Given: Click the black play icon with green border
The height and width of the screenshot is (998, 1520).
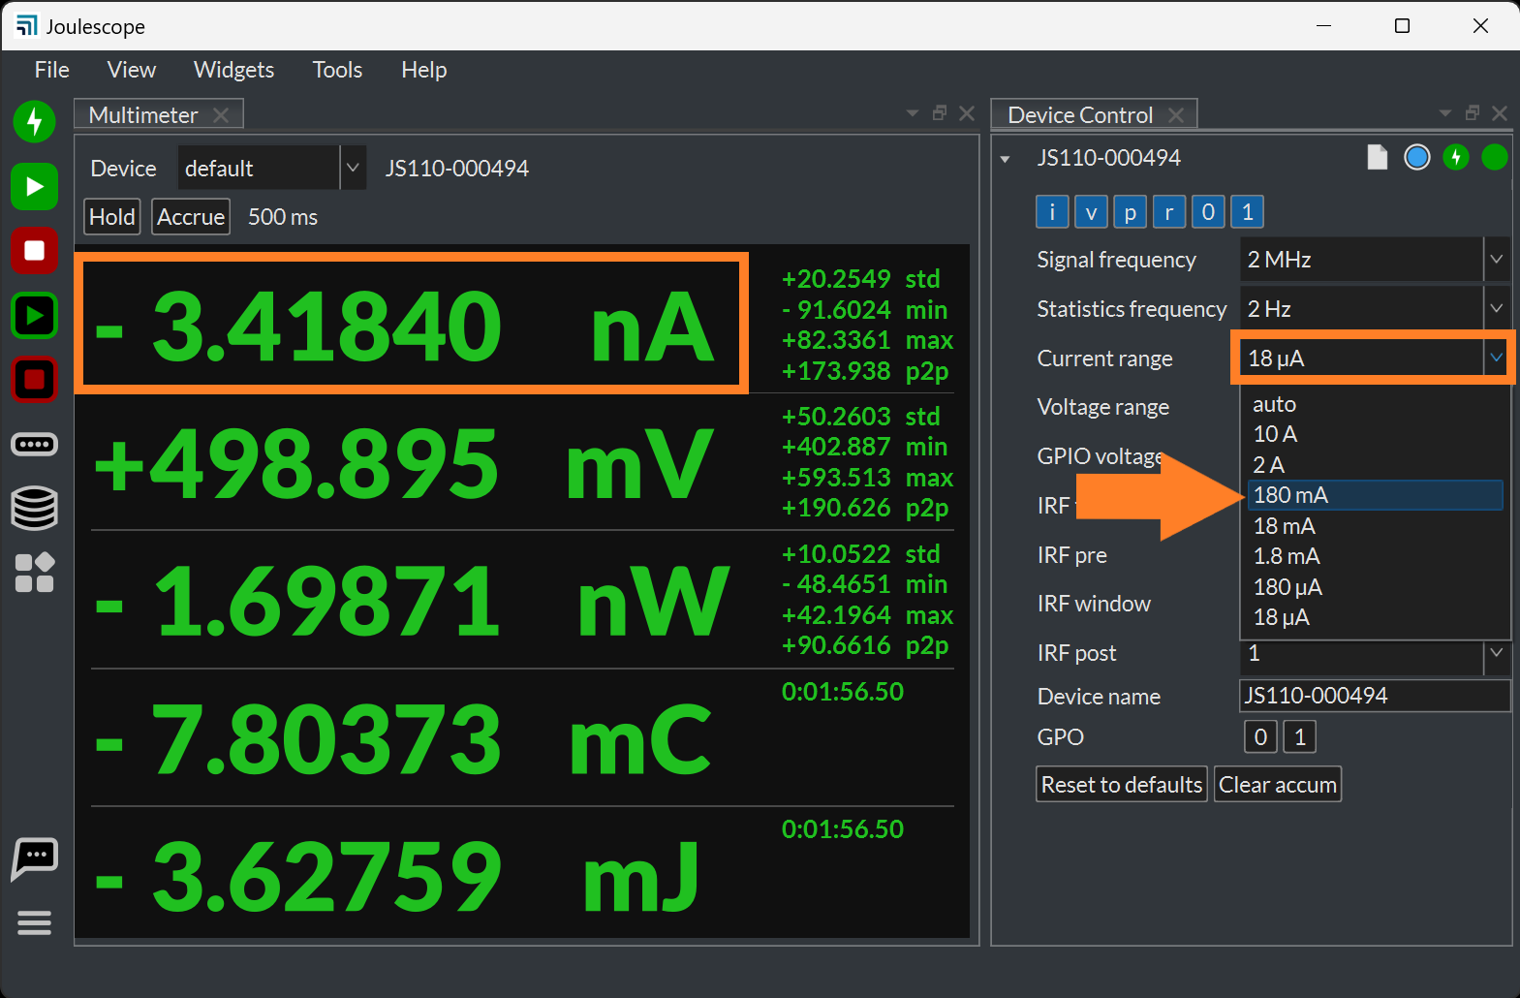Looking at the screenshot, I should point(35,315).
